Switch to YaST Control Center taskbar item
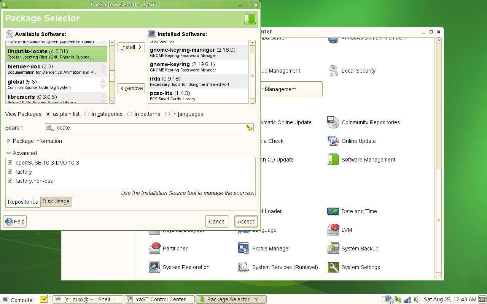 tap(159, 299)
